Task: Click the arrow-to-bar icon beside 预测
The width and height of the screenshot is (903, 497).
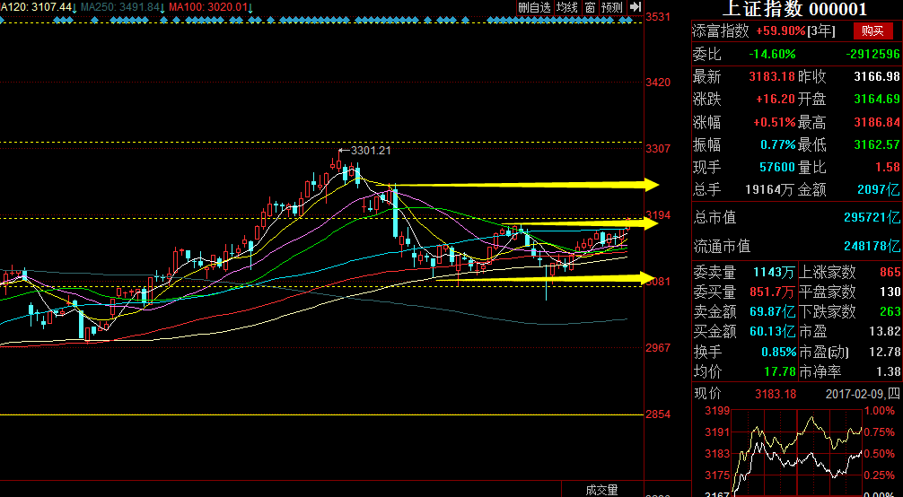Action: (636, 7)
